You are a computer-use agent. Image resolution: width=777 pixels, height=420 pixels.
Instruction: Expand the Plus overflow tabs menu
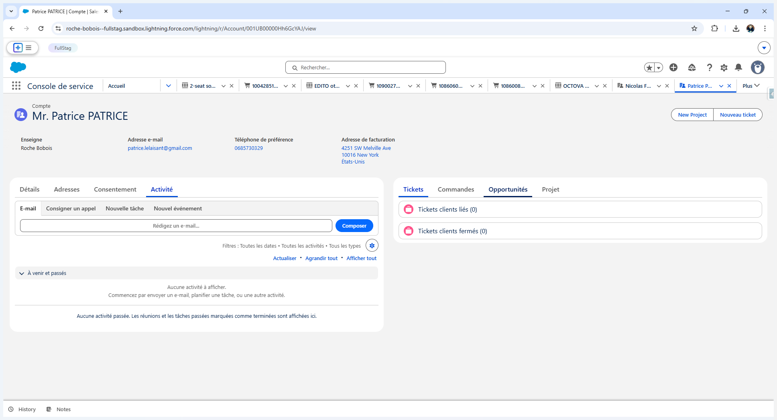751,86
